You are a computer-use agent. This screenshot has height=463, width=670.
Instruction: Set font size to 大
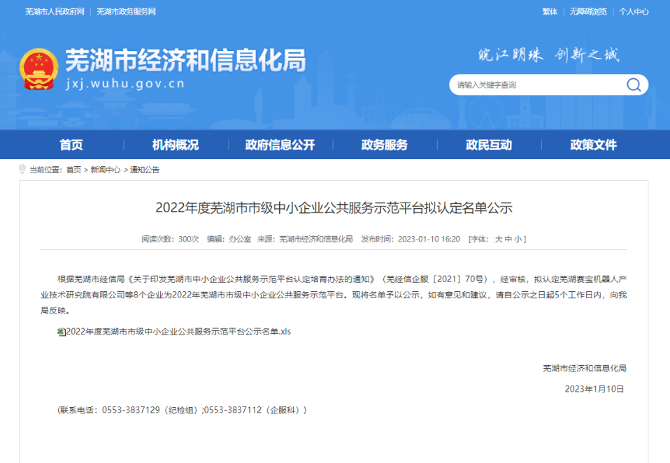(x=499, y=239)
